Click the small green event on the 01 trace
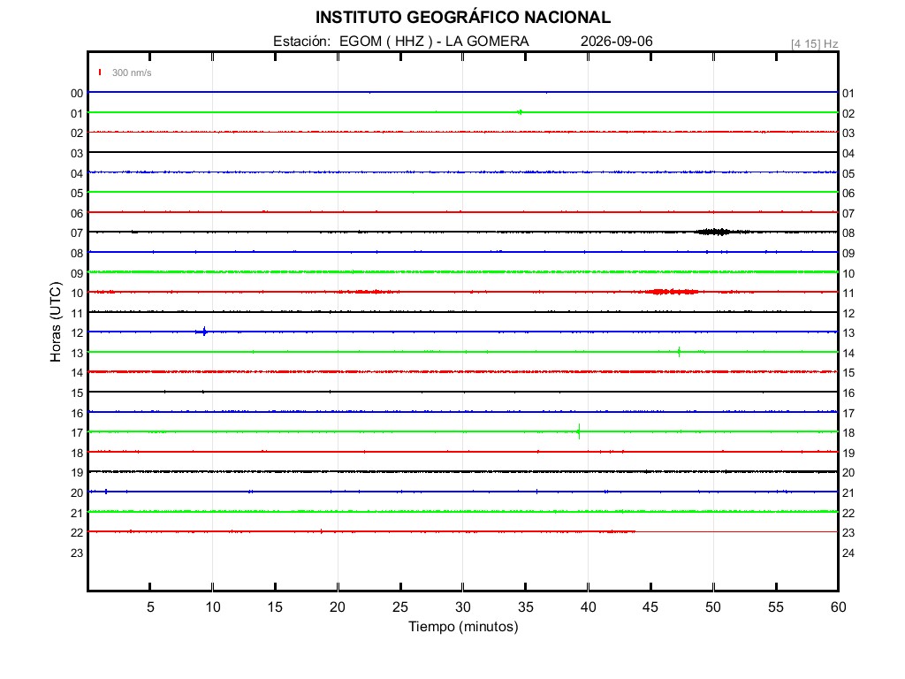The height and width of the screenshot is (679, 905). [x=520, y=112]
